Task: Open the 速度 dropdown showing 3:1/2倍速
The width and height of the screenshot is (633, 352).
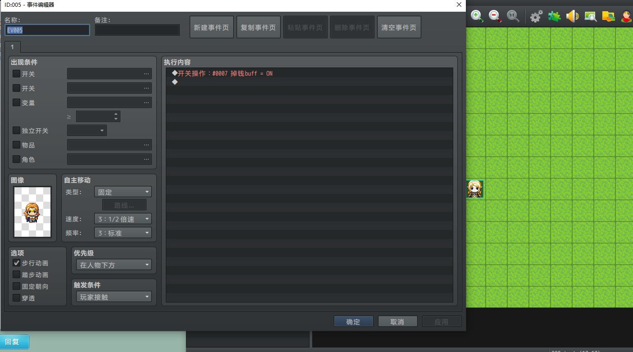Action: (123, 219)
